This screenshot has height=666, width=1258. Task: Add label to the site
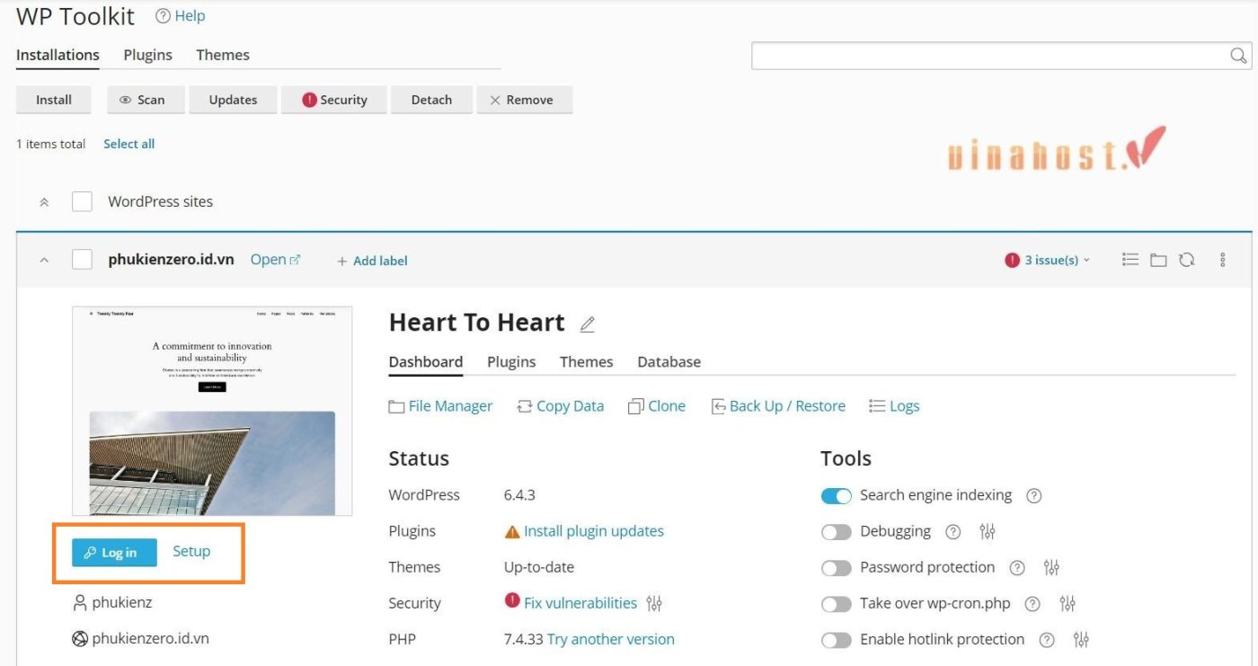point(372,261)
